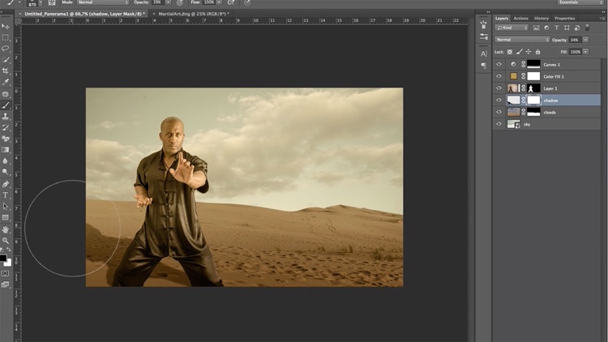Click the type layer filter icon
608x342 pixels.
(556, 28)
